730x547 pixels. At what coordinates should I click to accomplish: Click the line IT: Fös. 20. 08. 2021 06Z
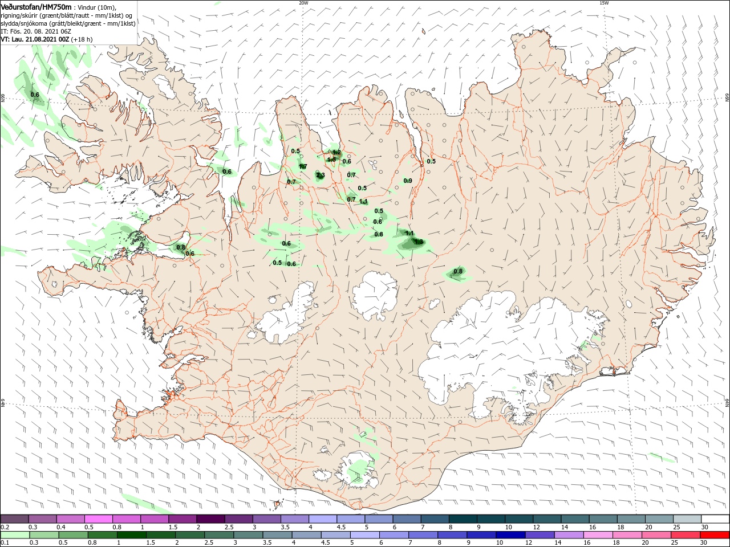(35, 31)
